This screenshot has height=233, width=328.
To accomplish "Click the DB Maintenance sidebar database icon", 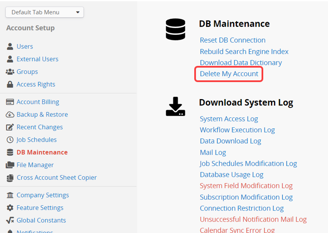I will 10,152.
